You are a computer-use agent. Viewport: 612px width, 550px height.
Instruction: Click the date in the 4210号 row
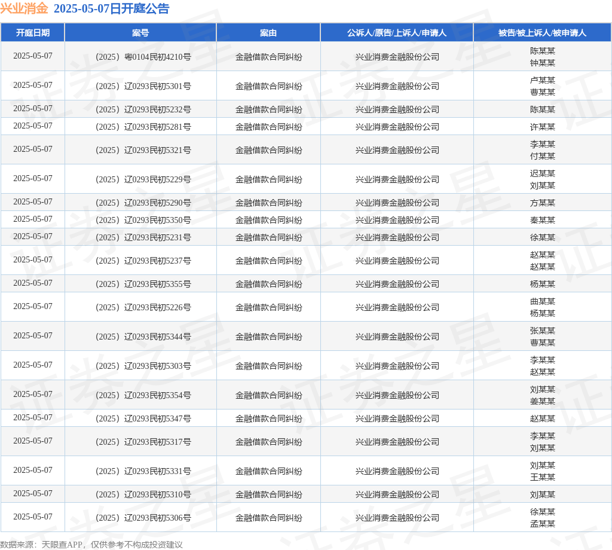click(x=33, y=56)
